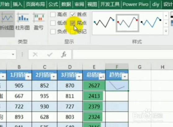Confirm the entry with the checkmark

tap(50, 54)
